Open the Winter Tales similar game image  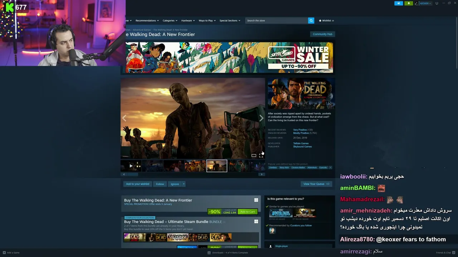pos(281,213)
